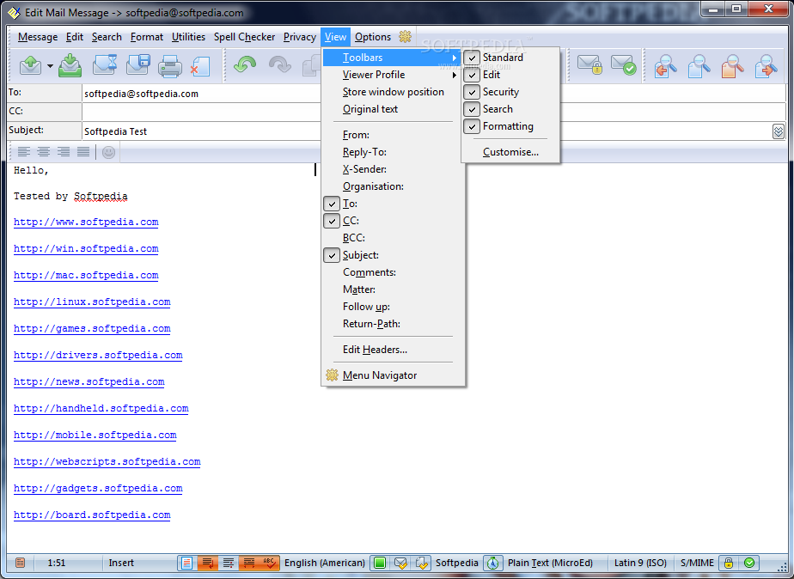Expand the Viewer Profile submenu
This screenshot has height=579, width=794.
pyautogui.click(x=393, y=75)
